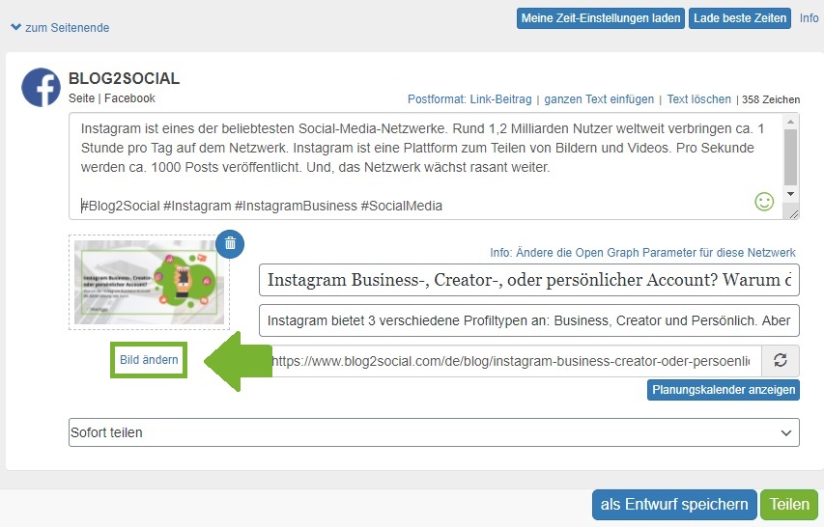Open Open Graph parameter info link
824x527 pixels.
point(642,253)
